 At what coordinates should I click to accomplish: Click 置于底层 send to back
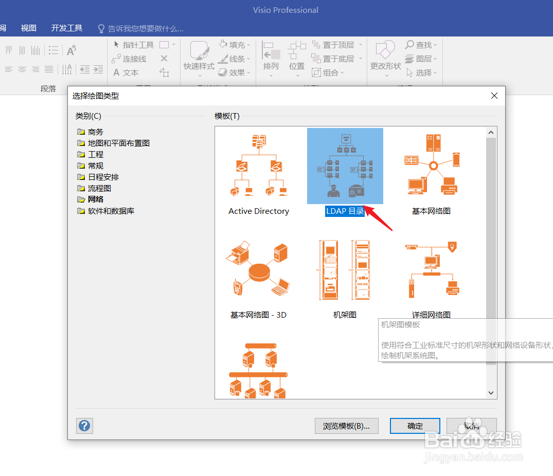[x=334, y=59]
